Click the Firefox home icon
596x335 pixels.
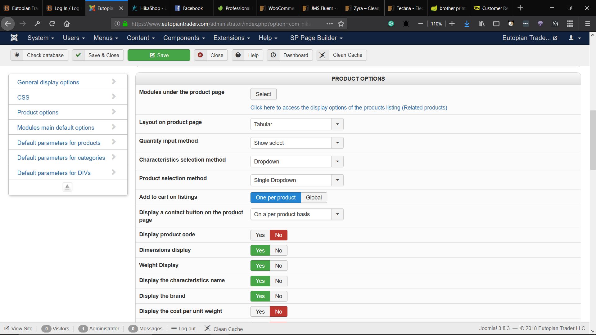(67, 24)
